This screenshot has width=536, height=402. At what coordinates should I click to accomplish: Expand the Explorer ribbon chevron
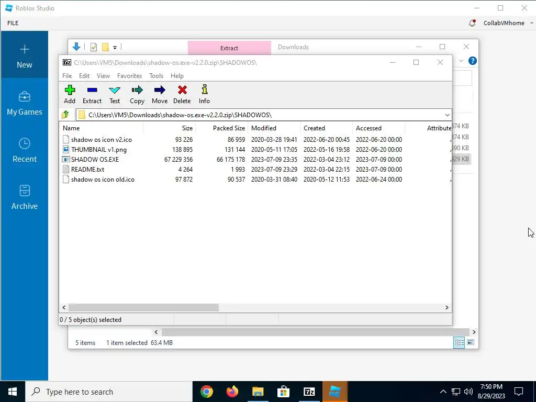tap(461, 61)
